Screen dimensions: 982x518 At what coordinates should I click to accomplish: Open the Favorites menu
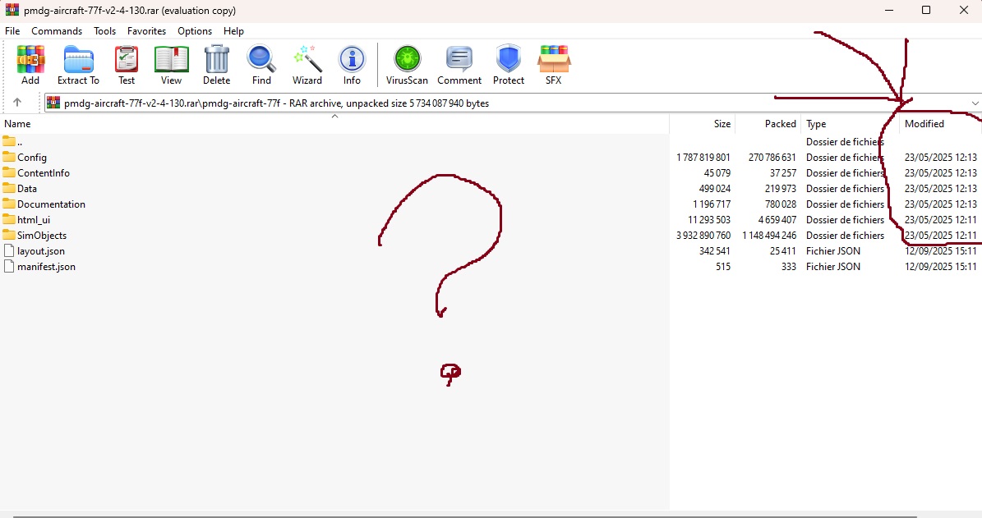(146, 30)
